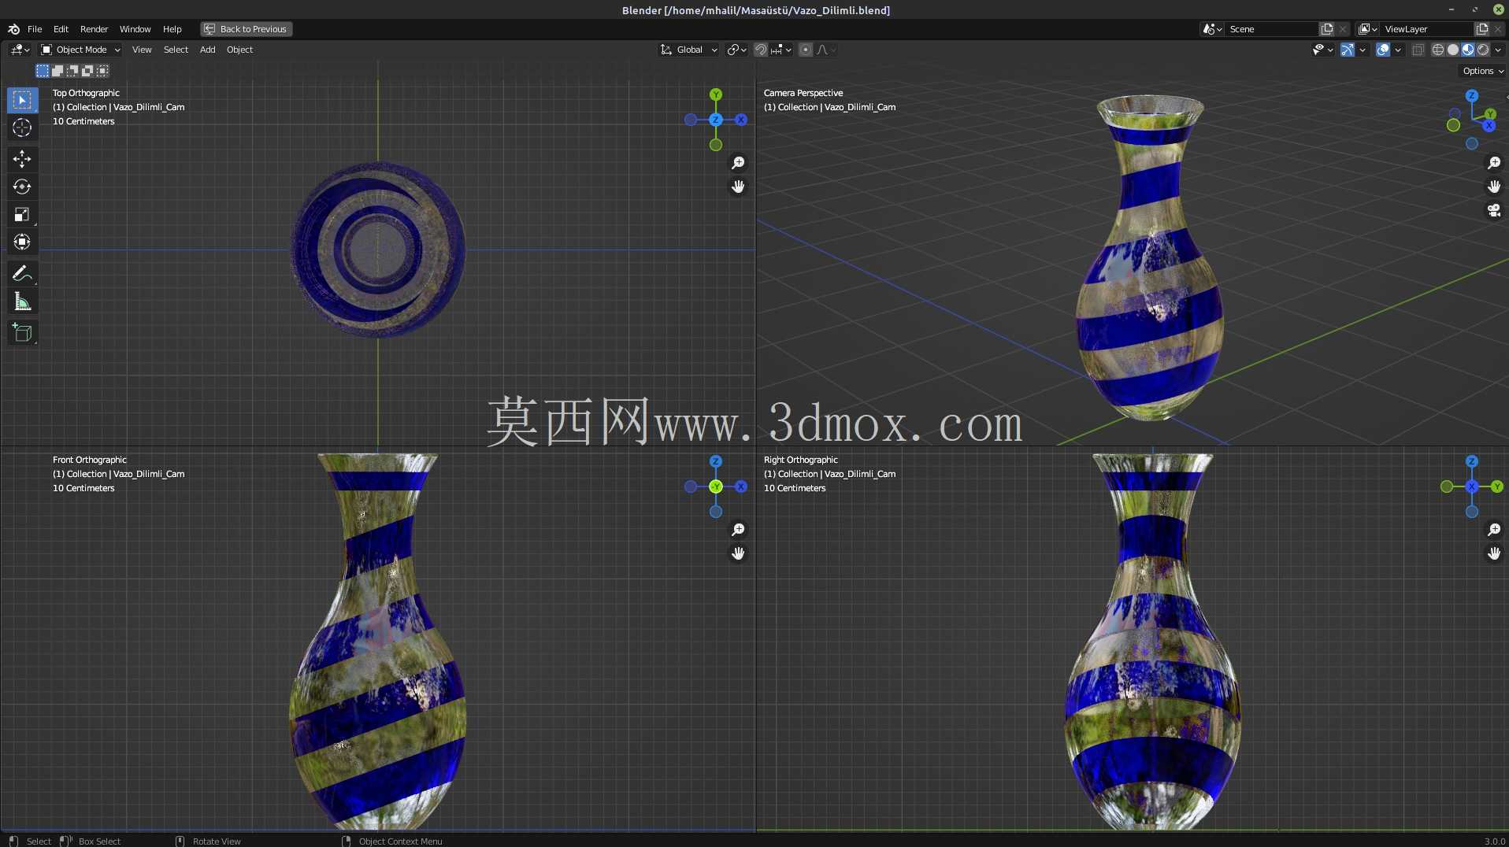Add new view layer with copy icon

click(1482, 29)
